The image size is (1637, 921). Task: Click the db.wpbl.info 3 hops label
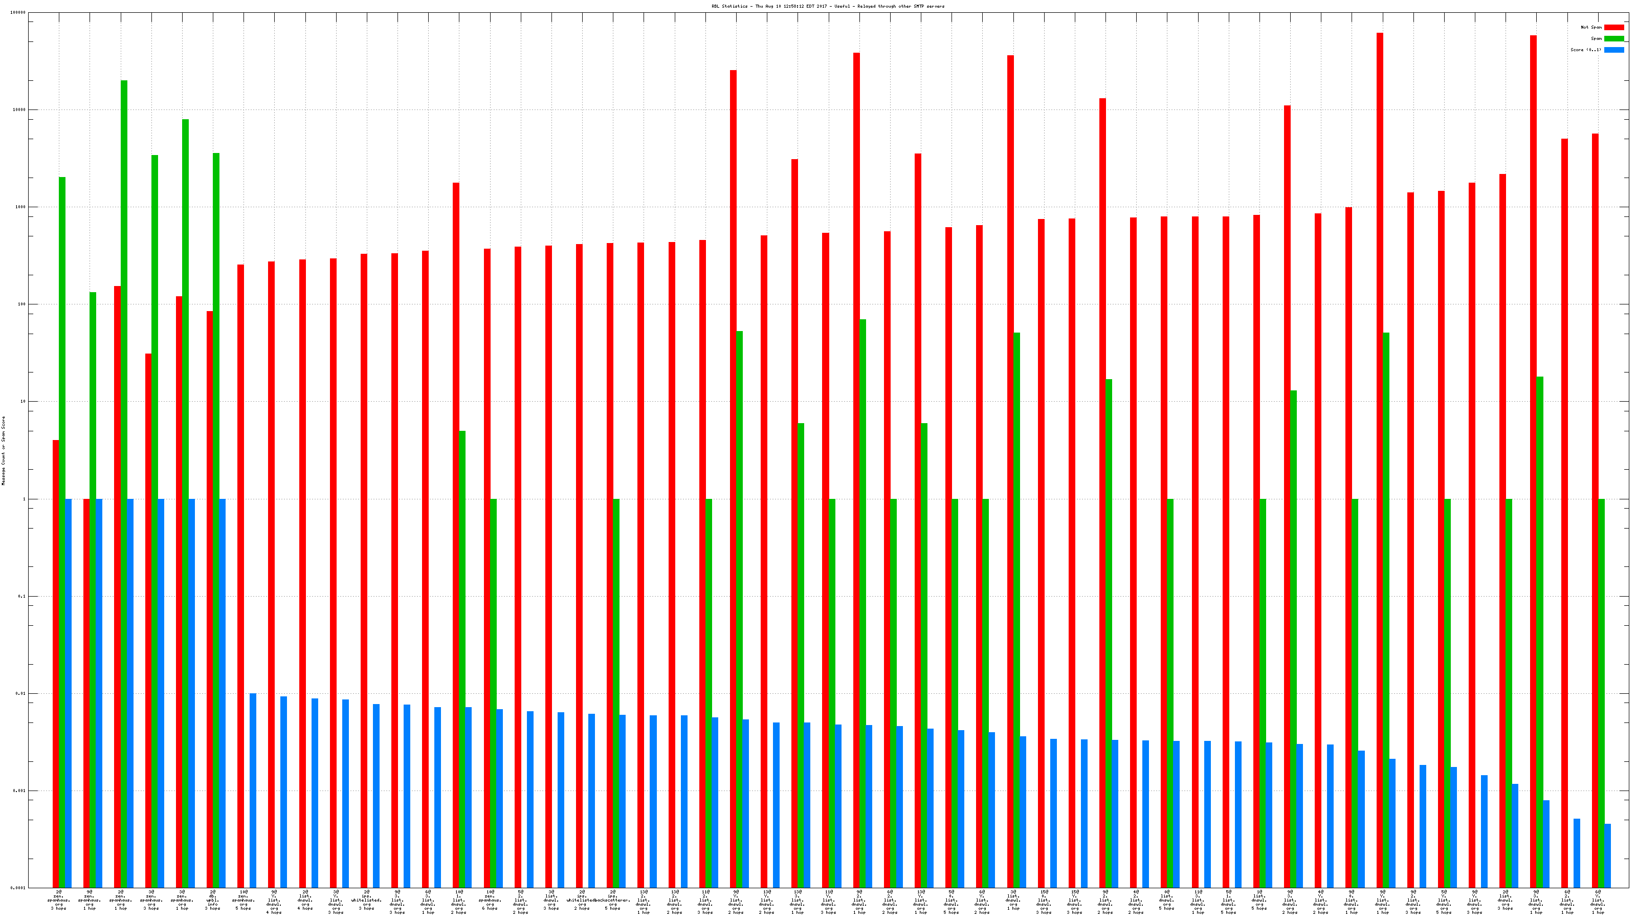[x=212, y=901]
